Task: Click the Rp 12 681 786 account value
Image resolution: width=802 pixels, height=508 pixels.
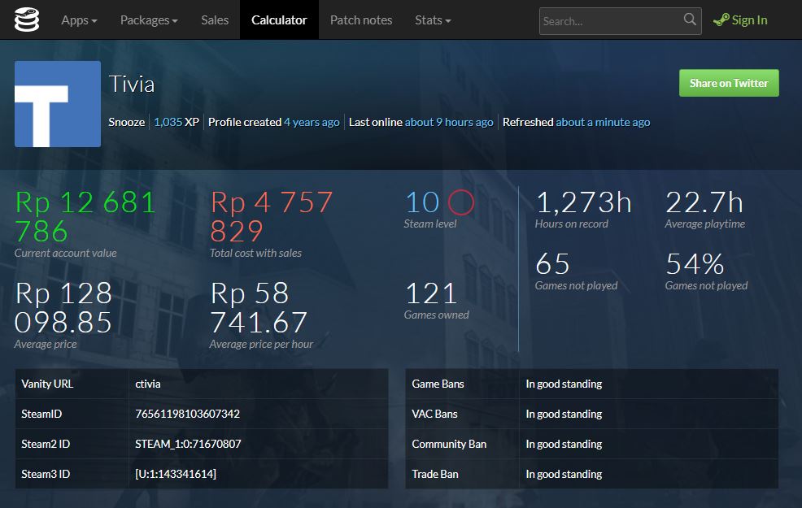Action: tap(85, 216)
